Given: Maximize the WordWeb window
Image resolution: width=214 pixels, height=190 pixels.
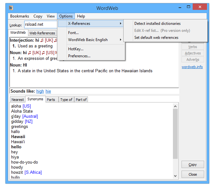Looking at the screenshot, I should (188, 7).
